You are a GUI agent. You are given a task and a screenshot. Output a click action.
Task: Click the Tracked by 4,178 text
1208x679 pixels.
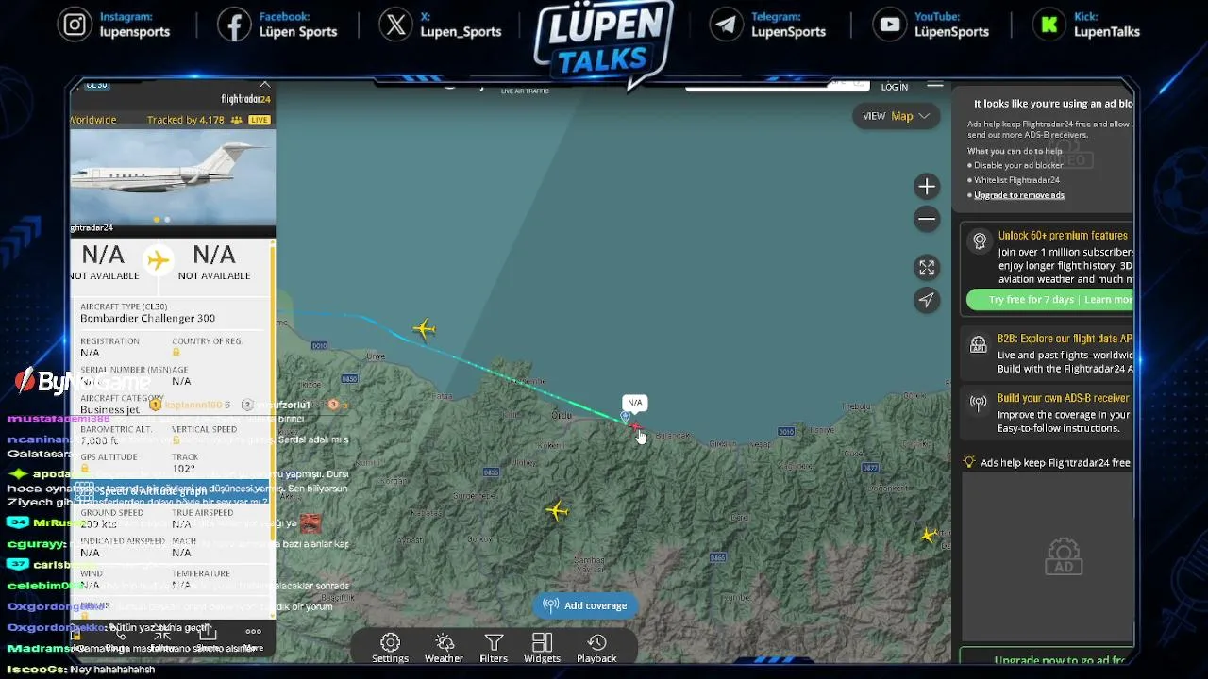pos(186,120)
